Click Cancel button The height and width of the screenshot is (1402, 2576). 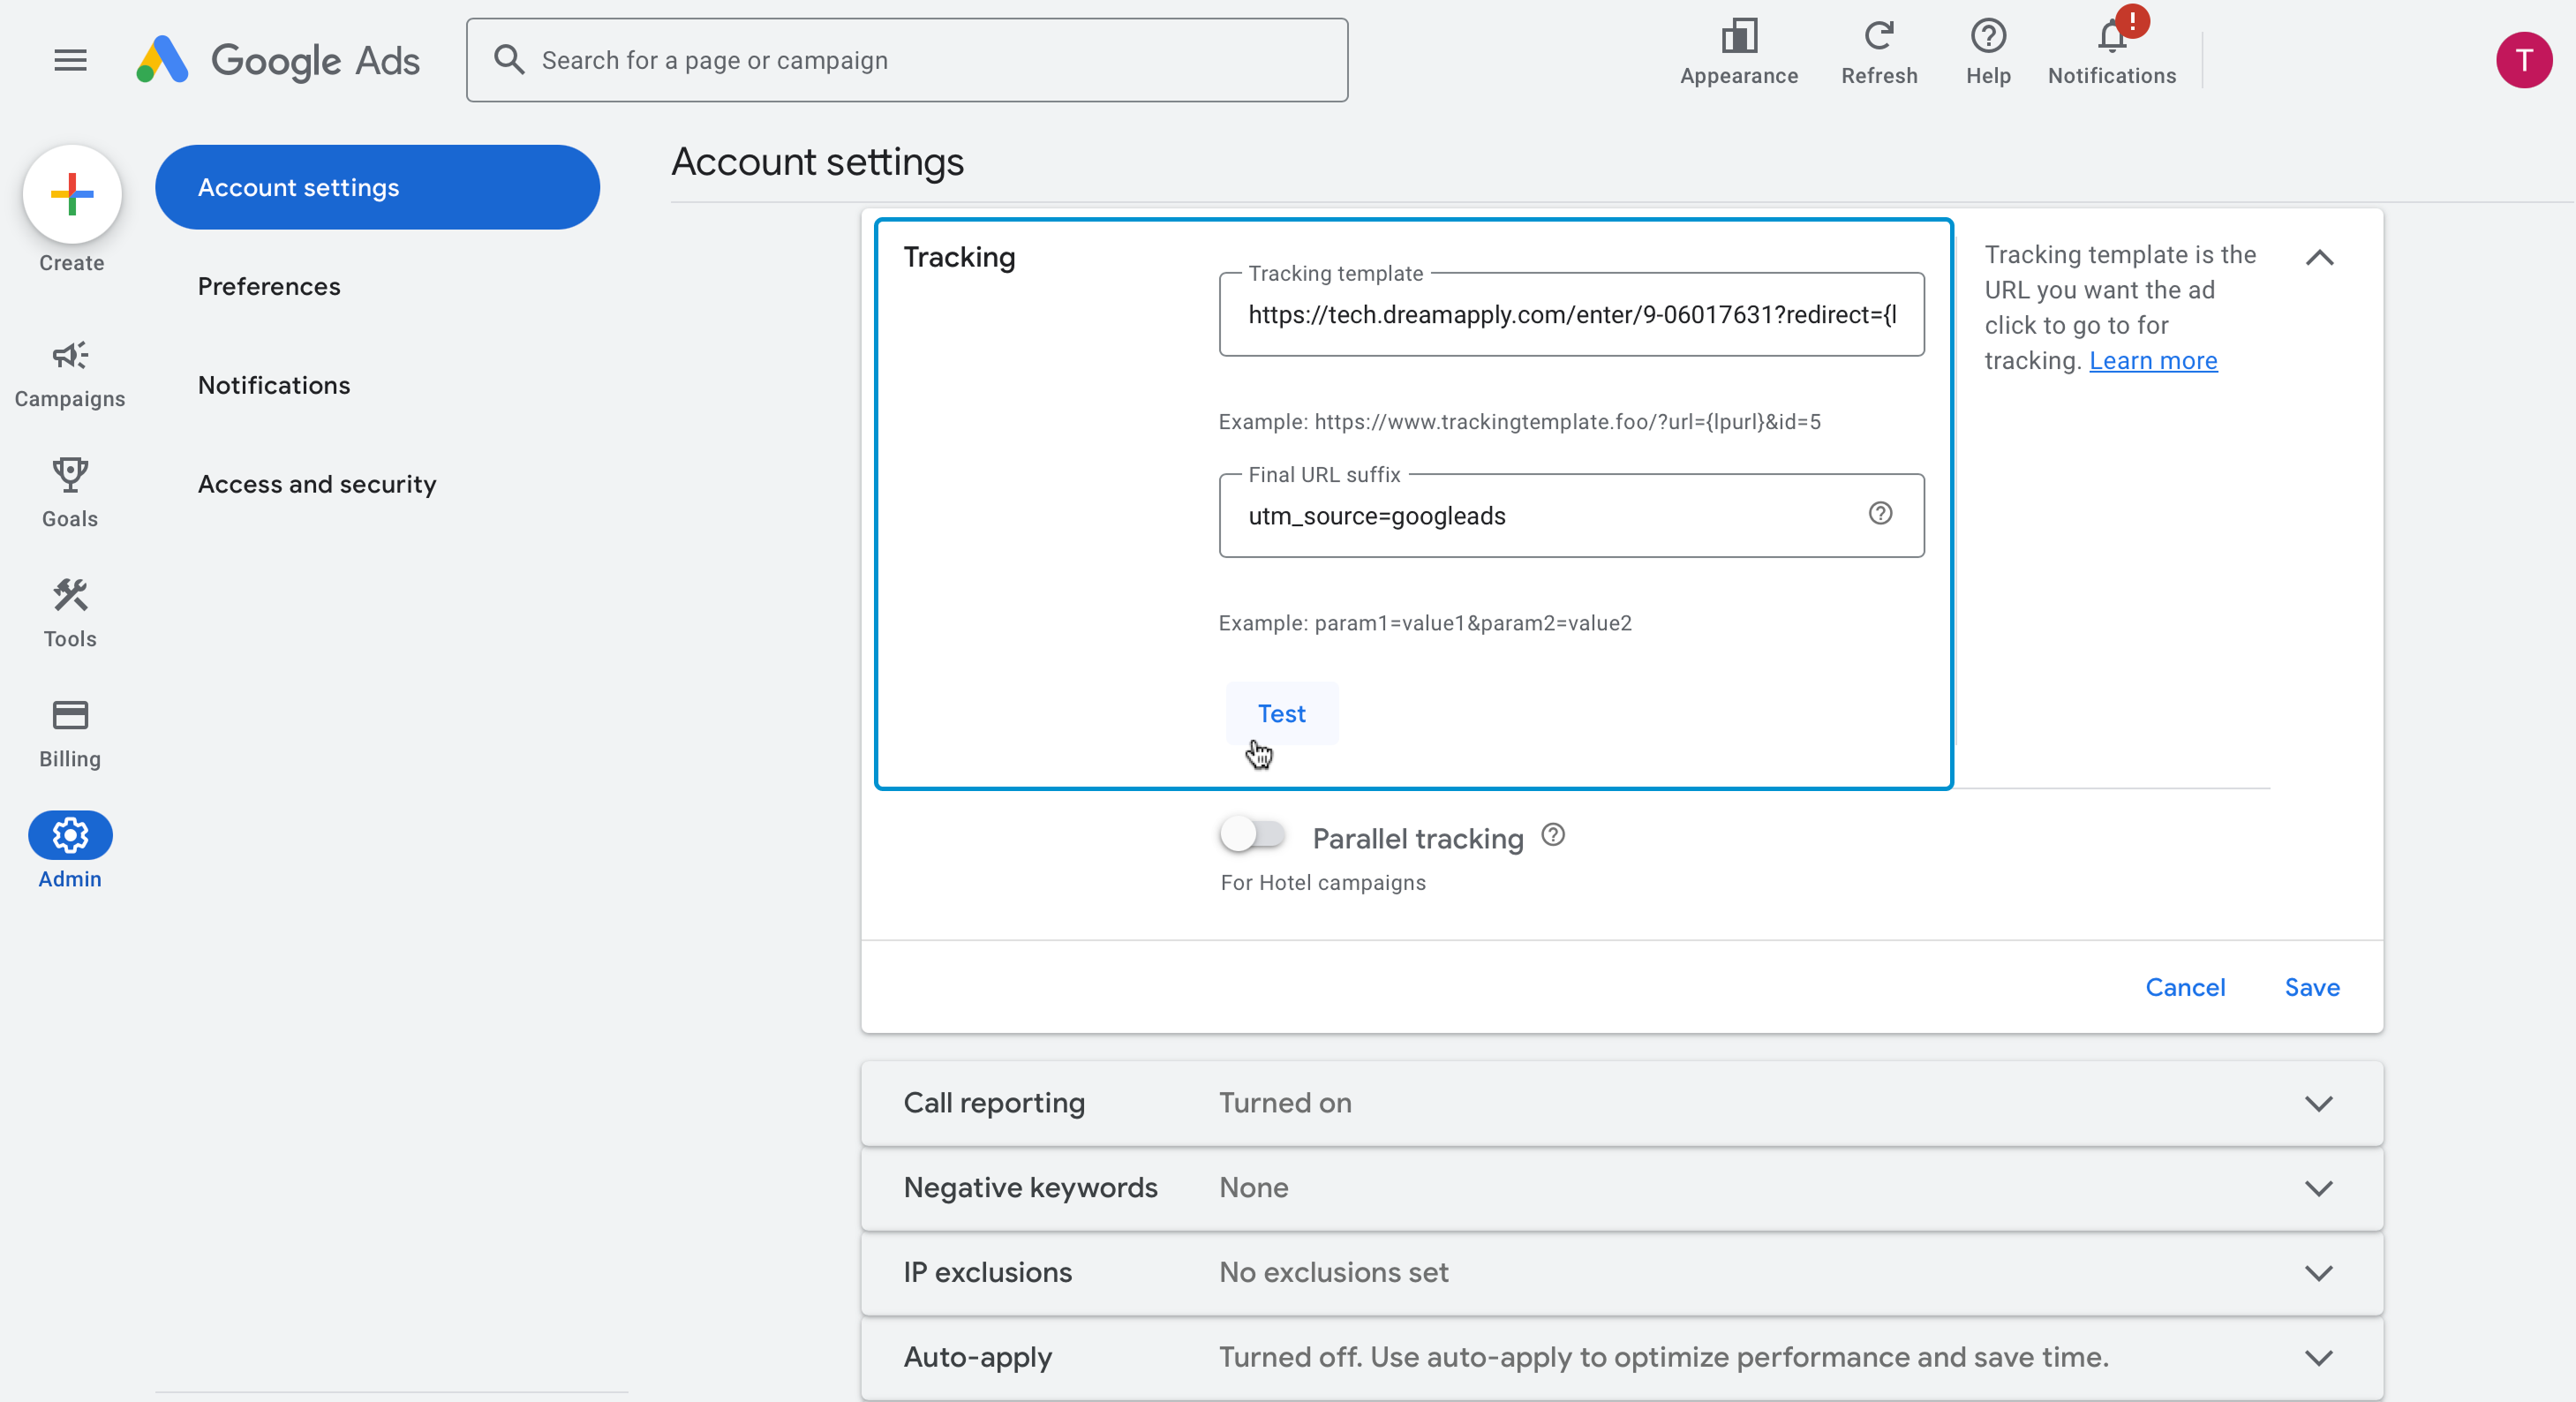[2185, 988]
